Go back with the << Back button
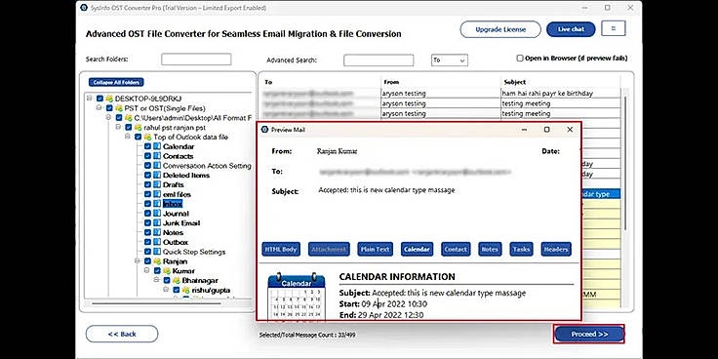The height and width of the screenshot is (359, 718). 122,335
